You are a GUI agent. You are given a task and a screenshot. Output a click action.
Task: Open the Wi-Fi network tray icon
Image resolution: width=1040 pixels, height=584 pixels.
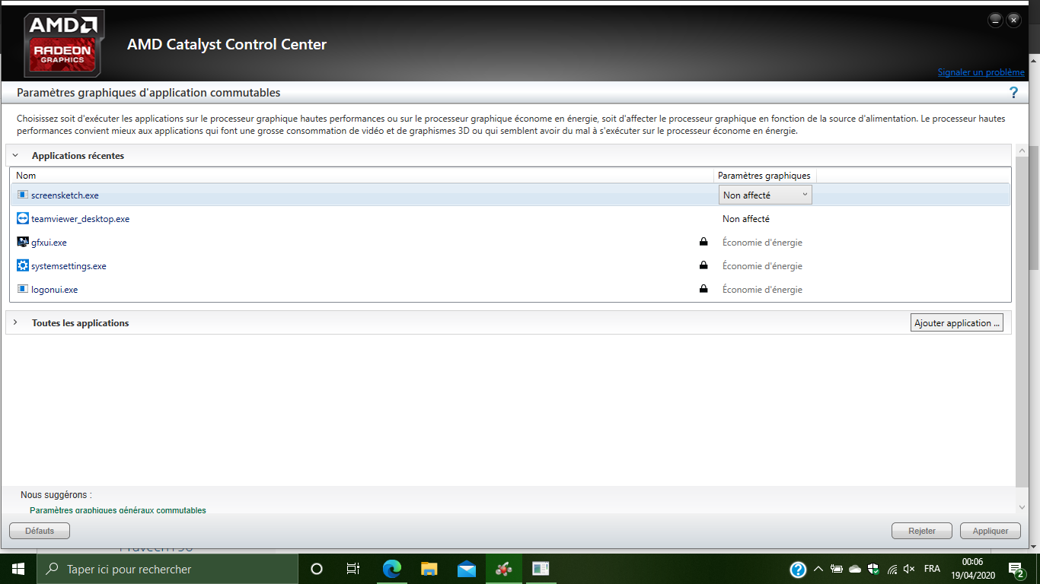click(892, 569)
